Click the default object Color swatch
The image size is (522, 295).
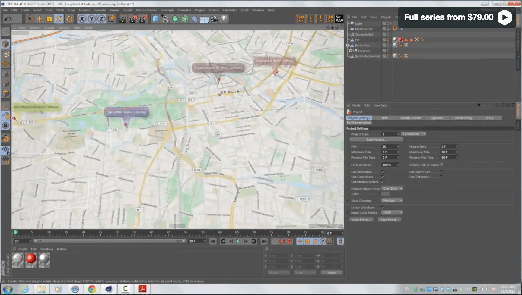pos(385,194)
